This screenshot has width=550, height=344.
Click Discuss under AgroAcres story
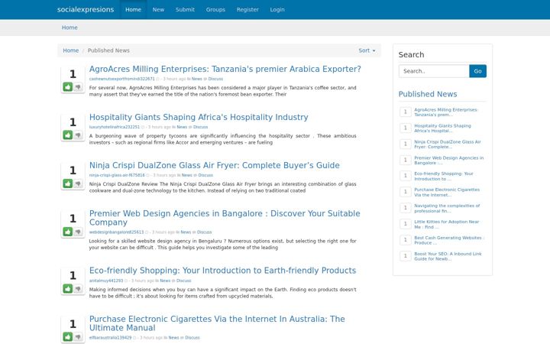click(x=215, y=79)
